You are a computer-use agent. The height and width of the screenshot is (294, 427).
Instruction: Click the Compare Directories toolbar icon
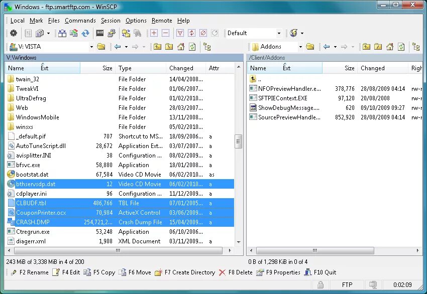62,33
